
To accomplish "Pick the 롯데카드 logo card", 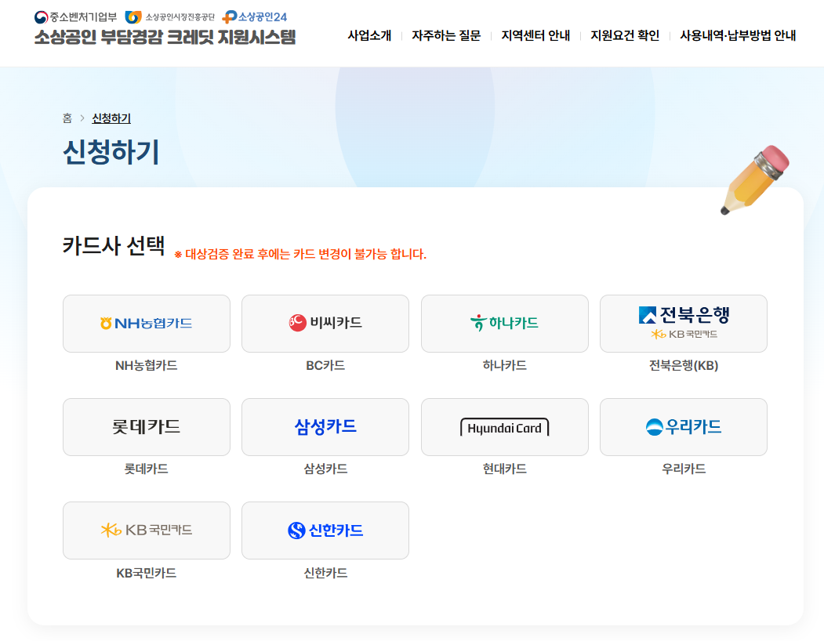I will 146,426.
